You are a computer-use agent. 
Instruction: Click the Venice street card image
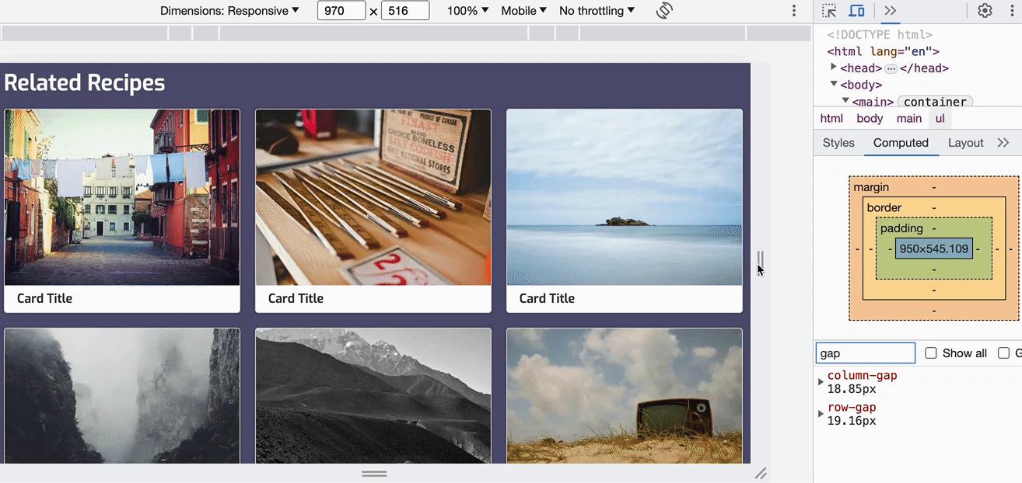(122, 197)
